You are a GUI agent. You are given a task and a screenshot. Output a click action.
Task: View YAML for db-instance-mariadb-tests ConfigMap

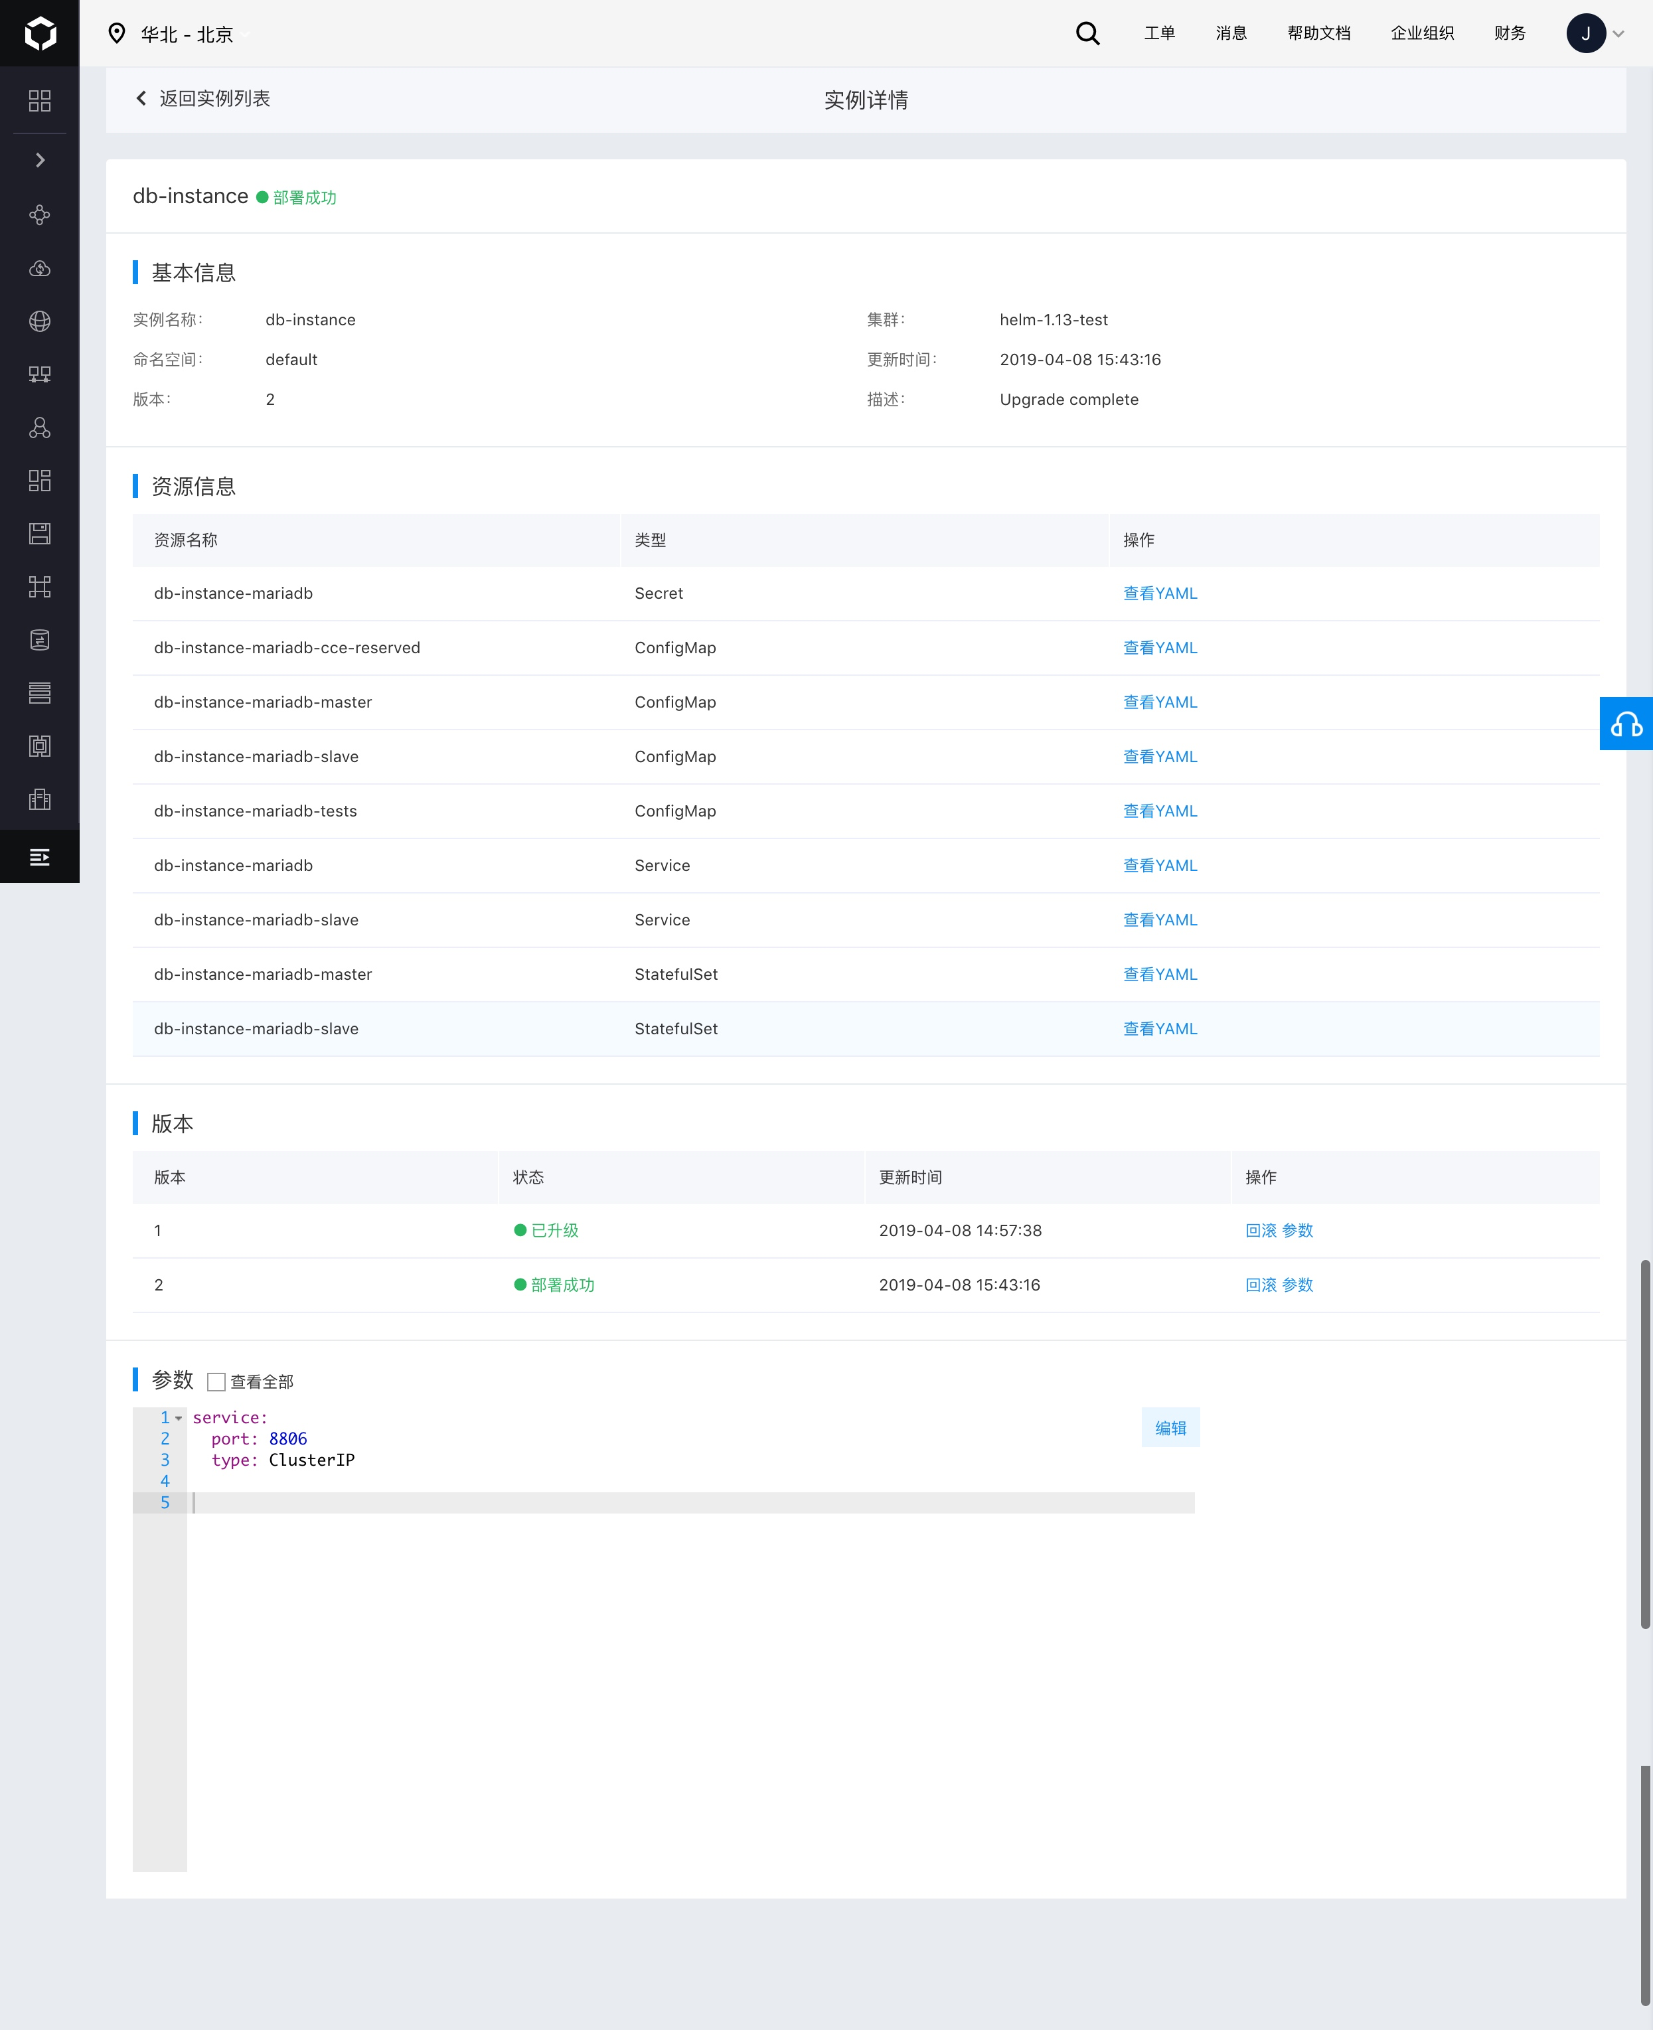(x=1160, y=811)
